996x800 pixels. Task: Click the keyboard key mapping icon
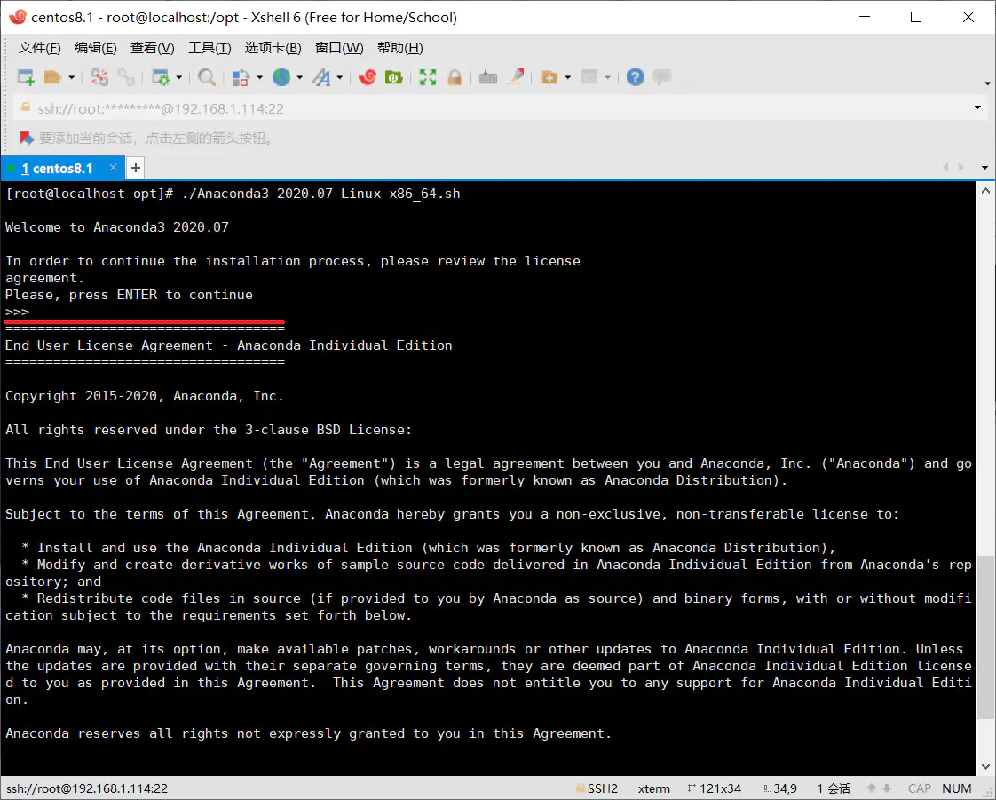488,77
